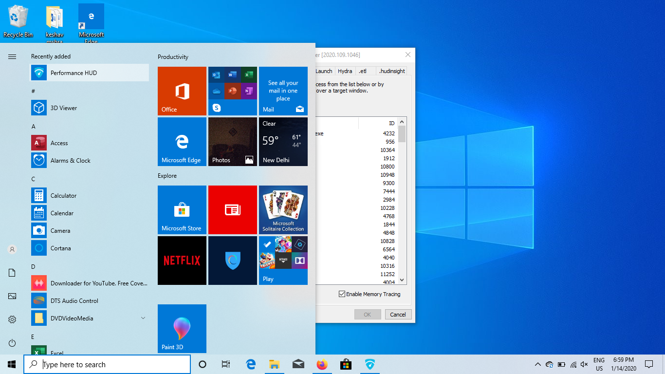This screenshot has width=665, height=374.
Task: Expand the Start menu hamburger navigation
Action: pos(12,57)
